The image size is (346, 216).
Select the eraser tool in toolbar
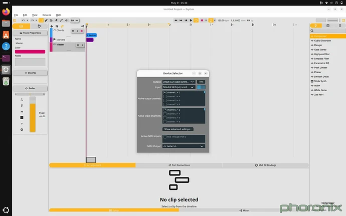click(x=56, y=21)
